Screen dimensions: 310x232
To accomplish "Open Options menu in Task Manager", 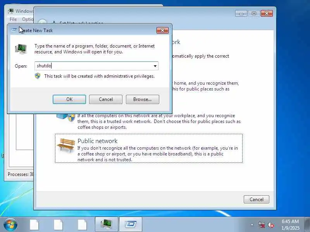I will tap(28, 19).
